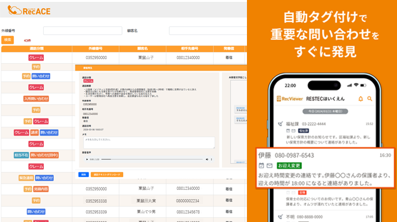Focus the 顧客名 search field
Image resolution: width=397 pixels, height=222 pixels.
(x=208, y=30)
